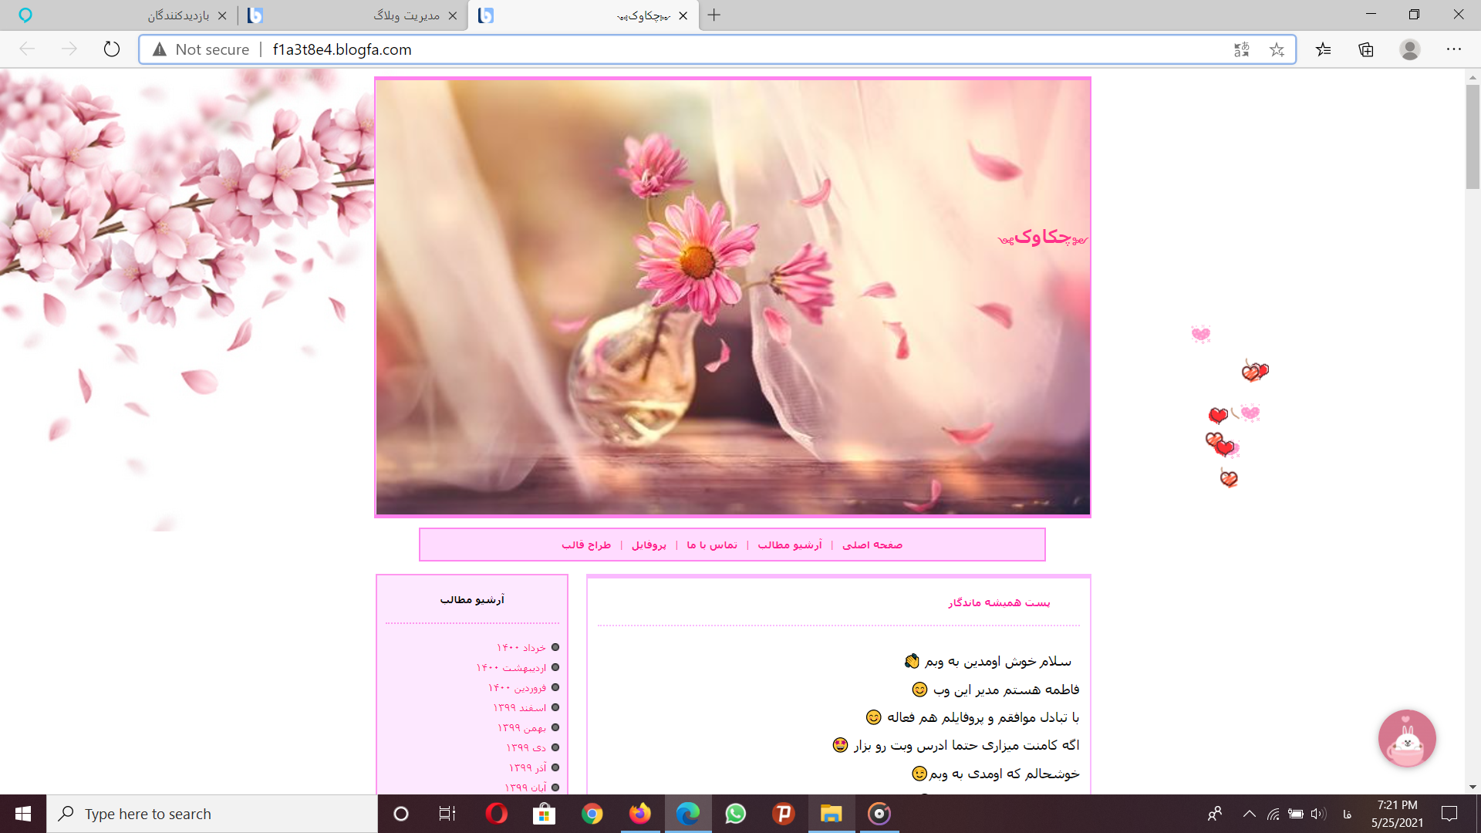1481x833 pixels.
Task: Show hidden system tray icons chevron
Action: coord(1249,814)
